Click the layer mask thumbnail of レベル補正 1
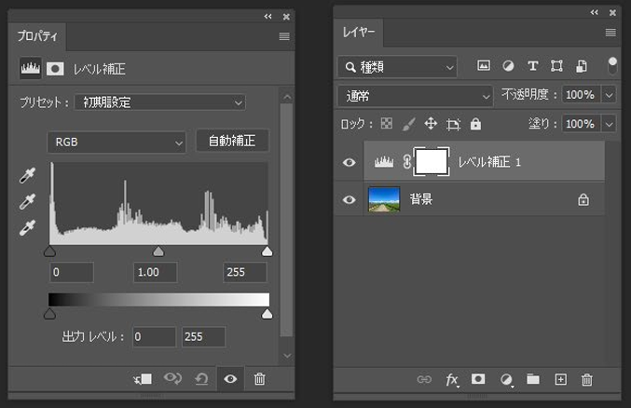 click(432, 162)
